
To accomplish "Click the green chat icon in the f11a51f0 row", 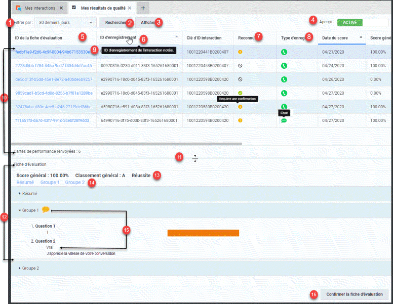I will [284, 120].
